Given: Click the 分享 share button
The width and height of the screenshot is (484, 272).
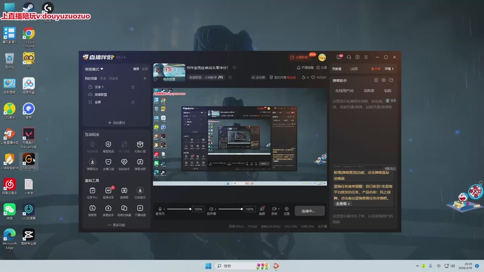Looking at the screenshot, I should [x=322, y=68].
